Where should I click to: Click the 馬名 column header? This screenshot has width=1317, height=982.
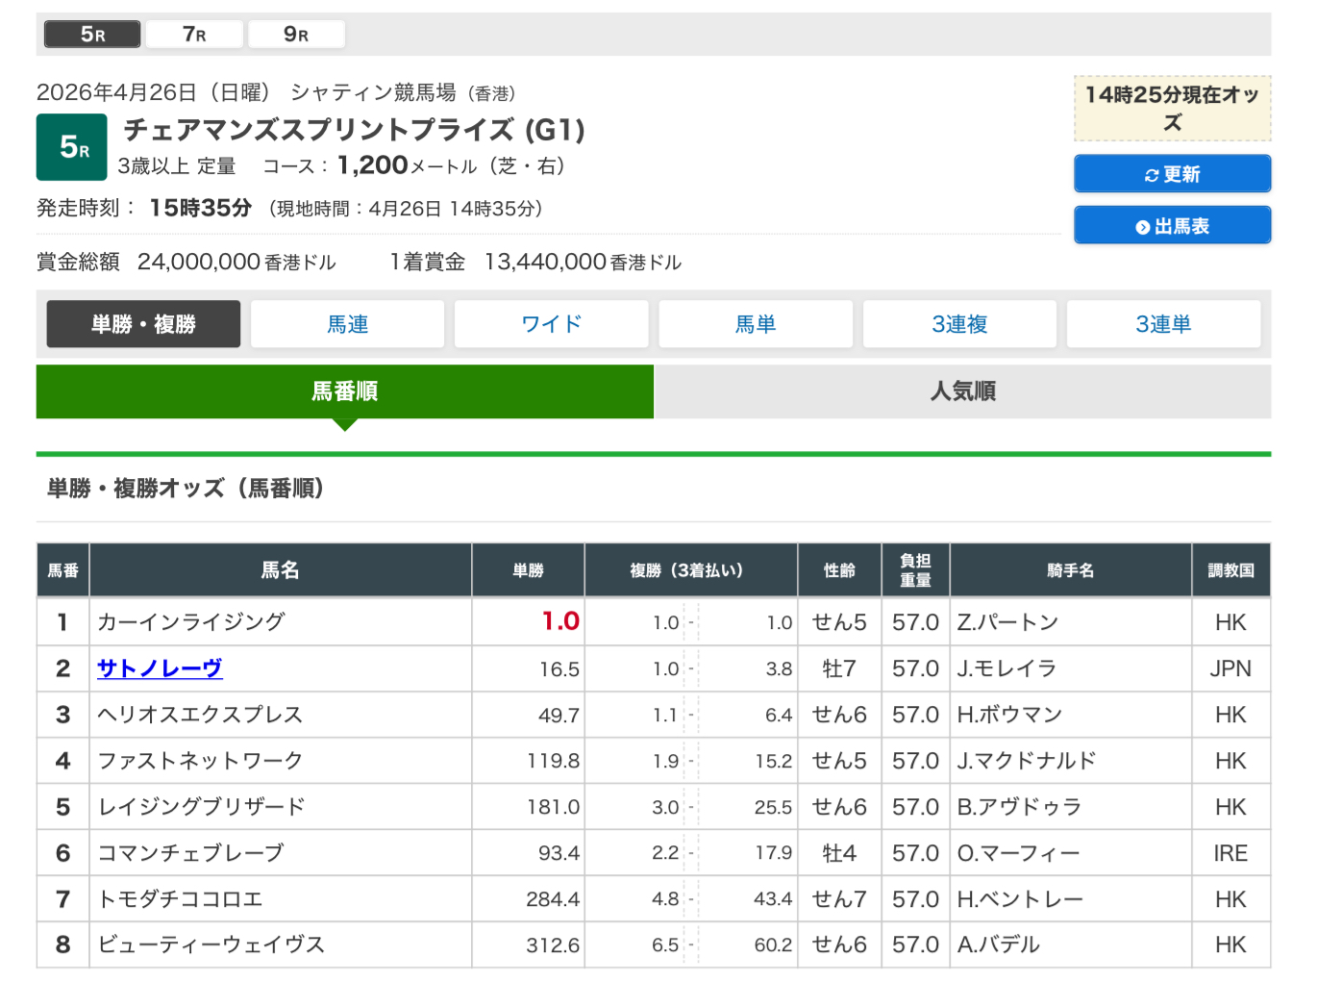pos(280,570)
